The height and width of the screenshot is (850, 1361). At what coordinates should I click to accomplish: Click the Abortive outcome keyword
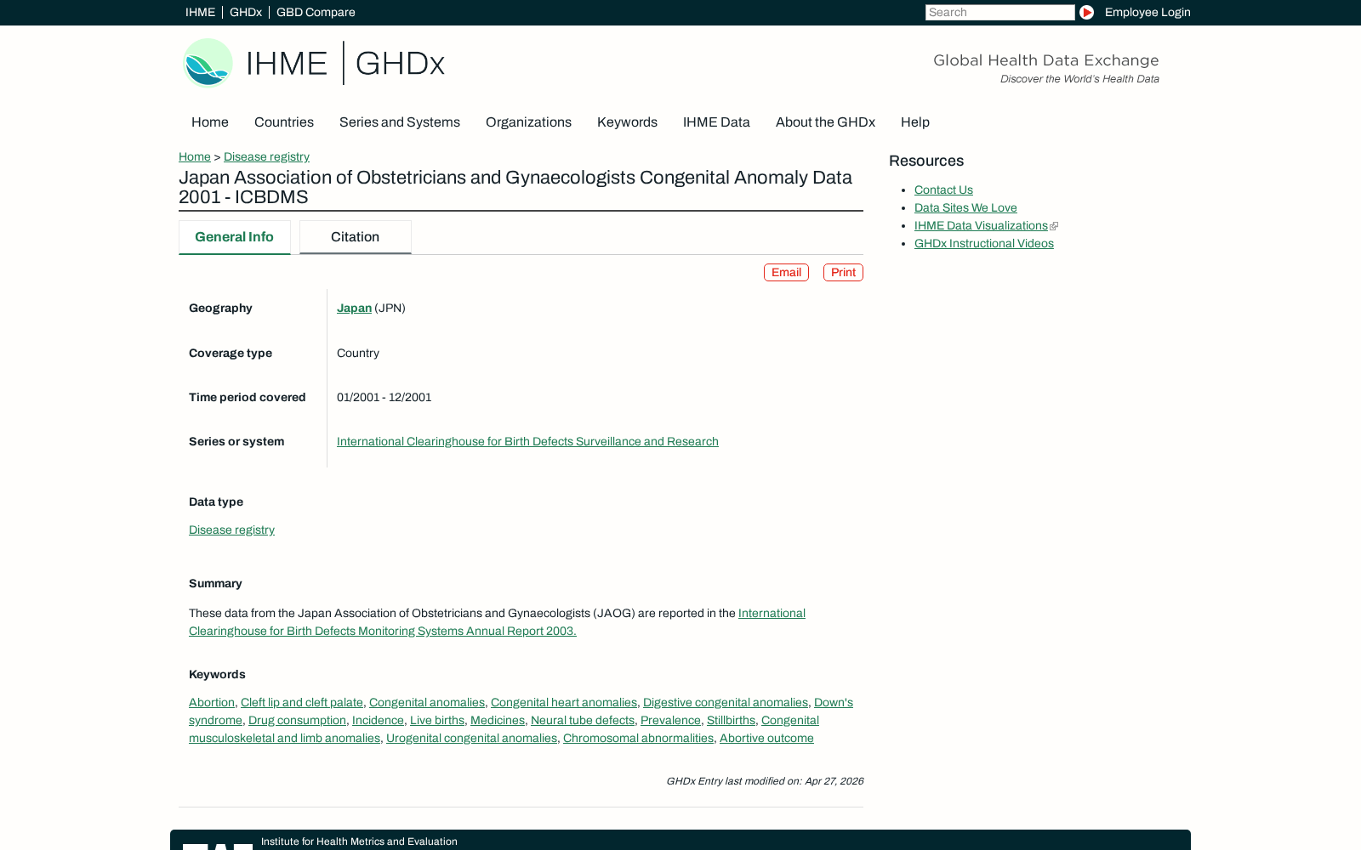tap(766, 738)
